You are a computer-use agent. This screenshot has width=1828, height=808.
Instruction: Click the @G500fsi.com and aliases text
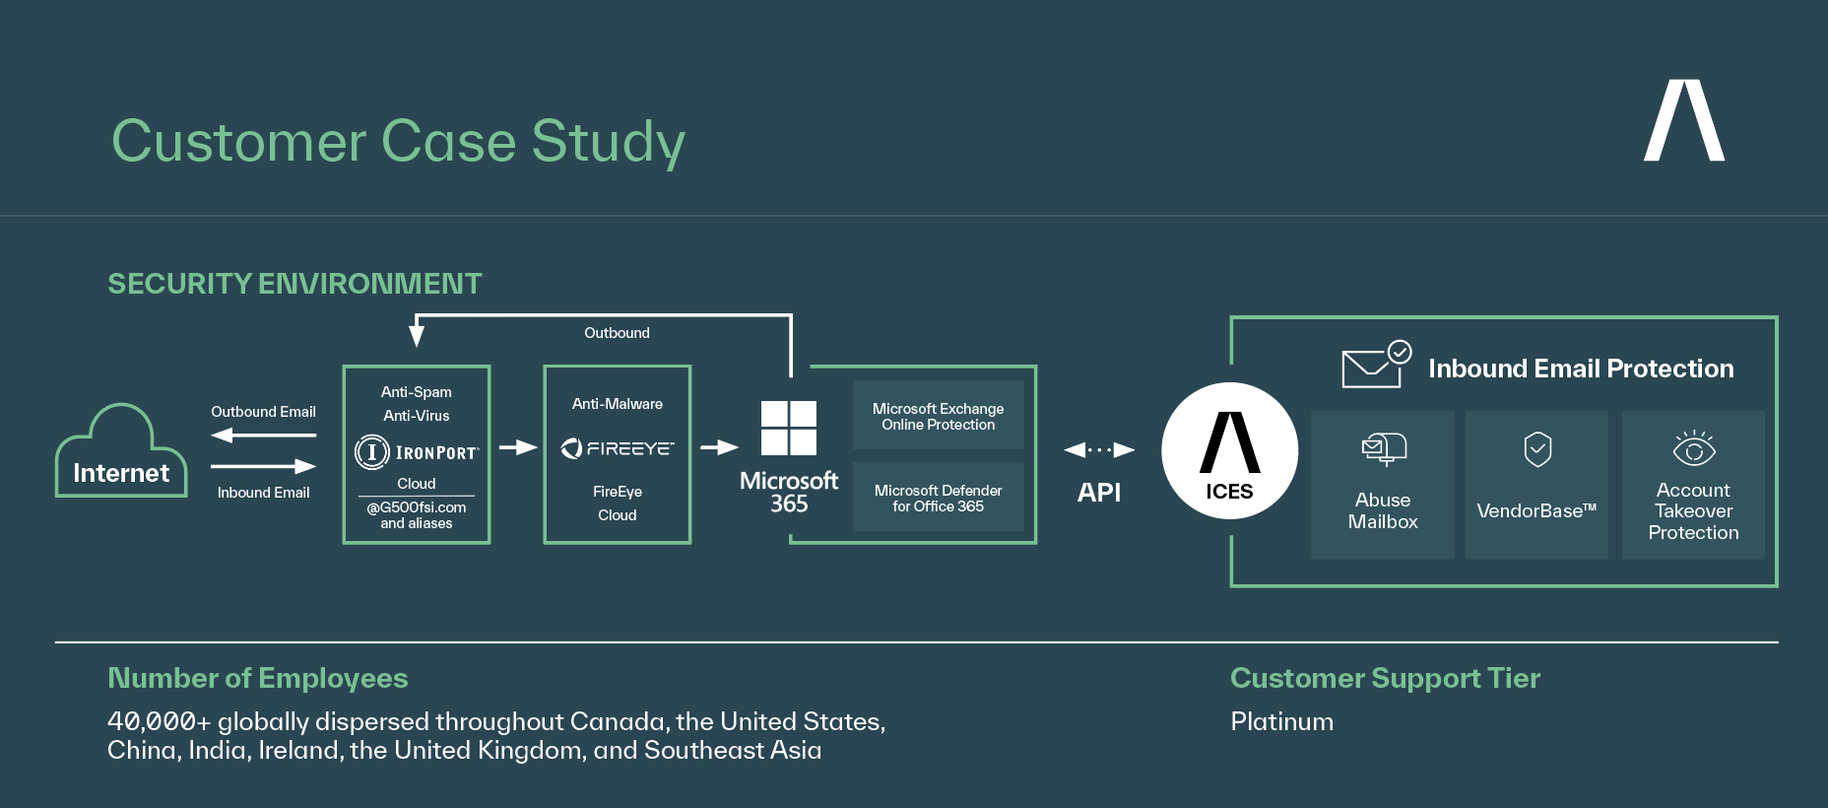(x=417, y=515)
